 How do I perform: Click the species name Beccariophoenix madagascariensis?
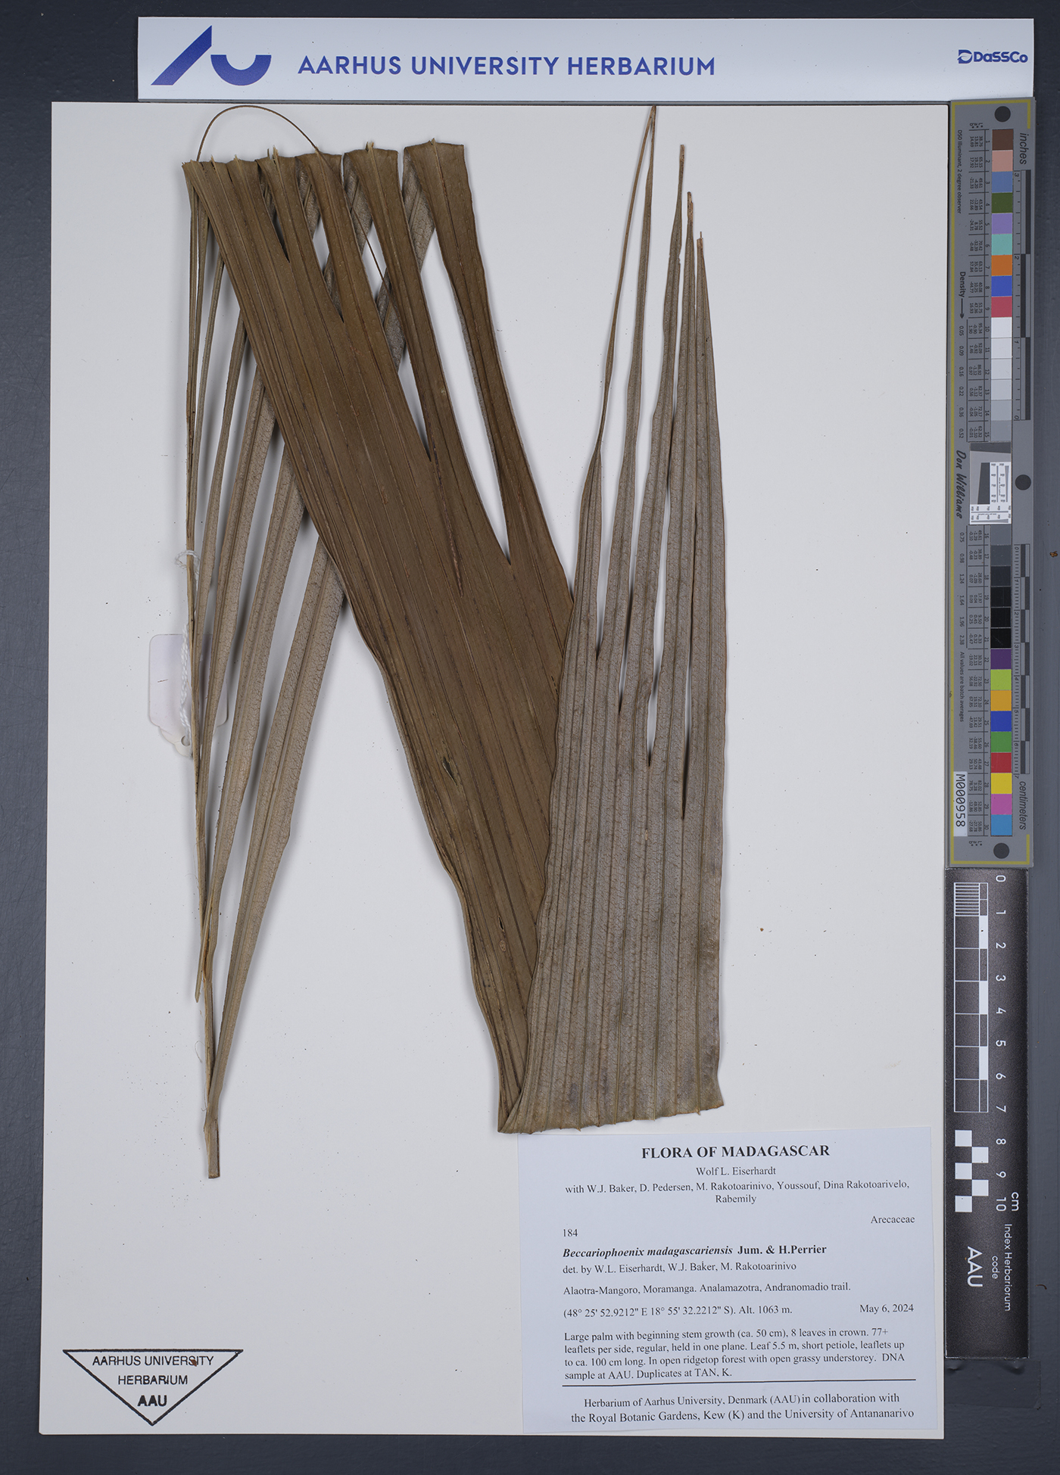coord(647,1251)
